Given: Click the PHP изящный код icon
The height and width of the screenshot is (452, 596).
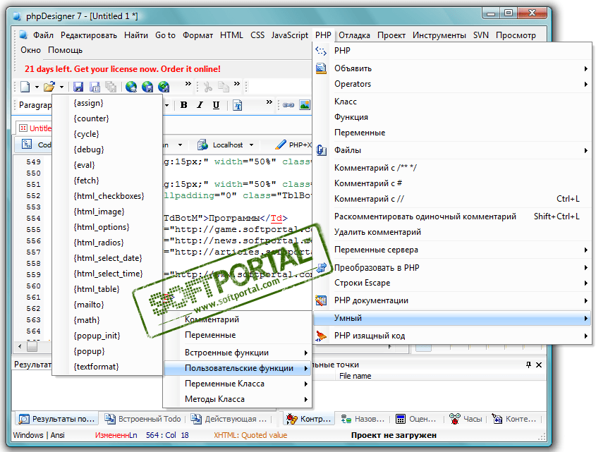Looking at the screenshot, I should (x=321, y=336).
